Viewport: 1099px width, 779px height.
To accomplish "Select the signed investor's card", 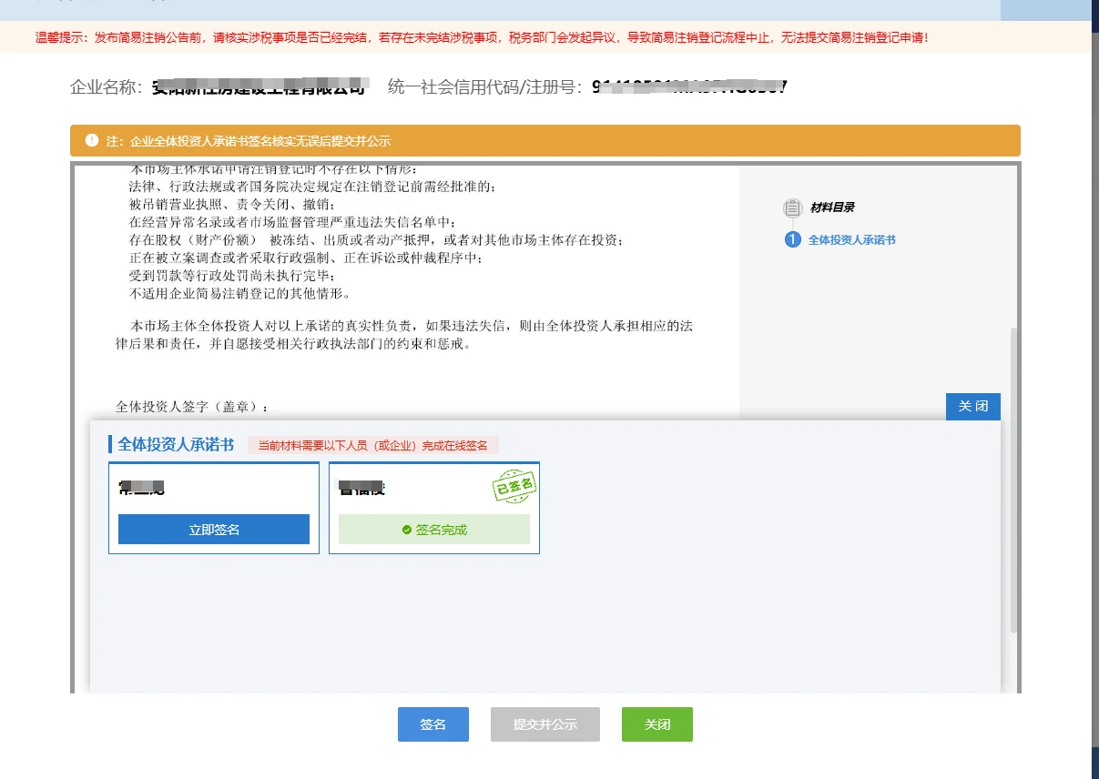I will pos(434,508).
